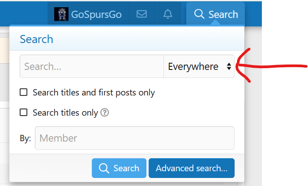The width and height of the screenshot is (308, 186).
Task: Open the GoSpursGo account menu
Action: tap(88, 14)
